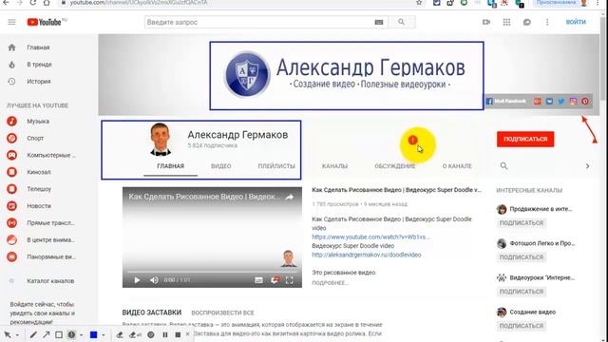608x342 pixels.
Task: Switch to О КАНАЛЕ channel tab
Action: tap(457, 166)
